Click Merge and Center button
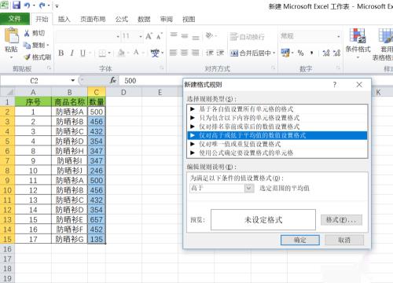The height and width of the screenshot is (283, 393). tap(251, 53)
